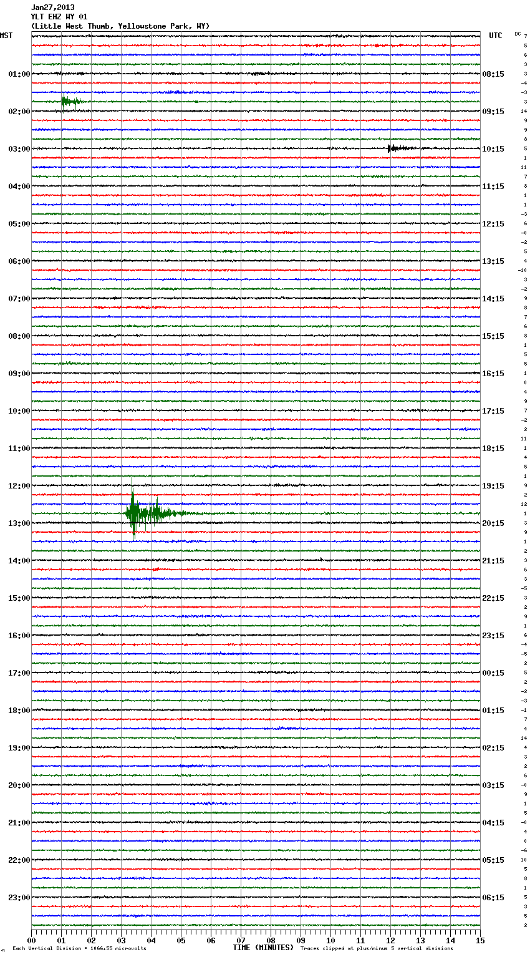This screenshot has height=957, width=530.
Task: Select the 15:00 MST time label
Action: [19, 598]
